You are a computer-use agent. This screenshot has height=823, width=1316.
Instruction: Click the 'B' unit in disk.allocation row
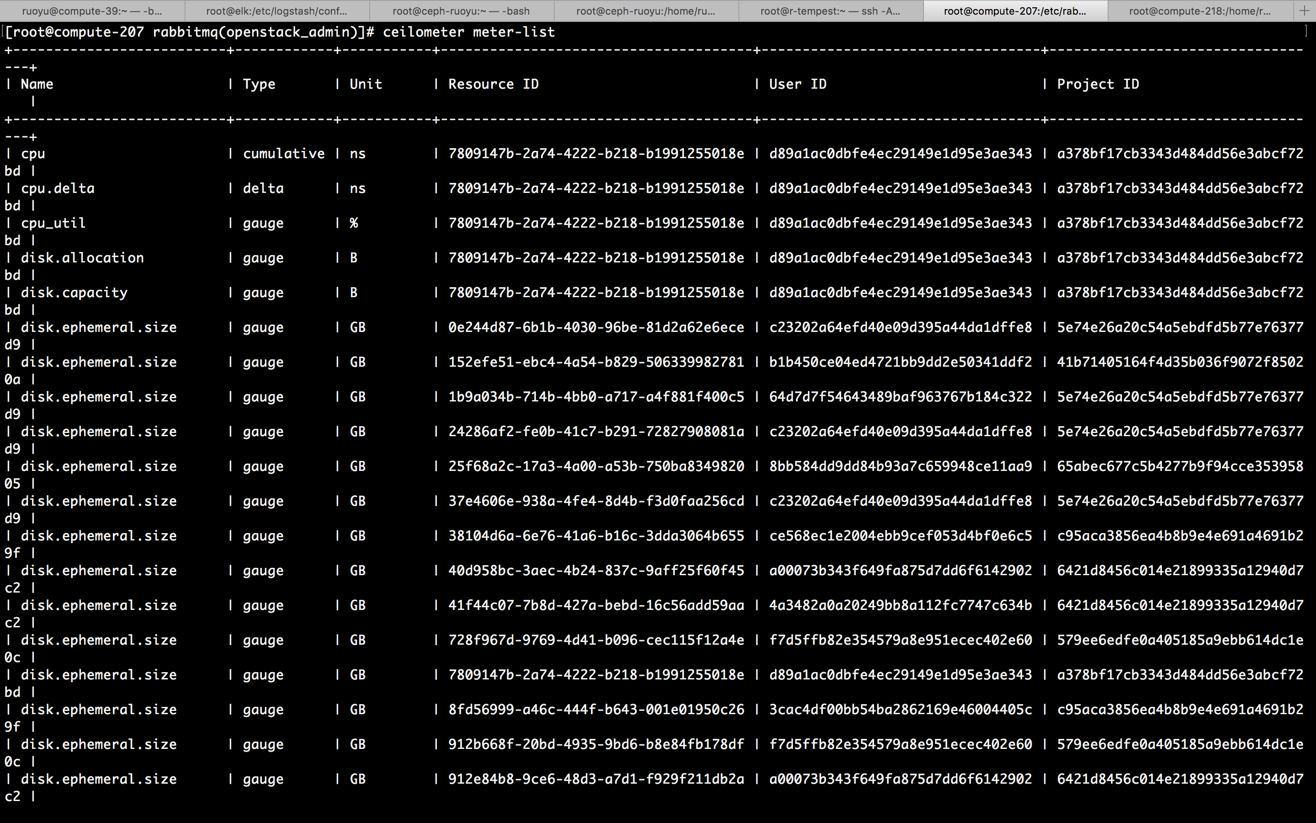(354, 258)
